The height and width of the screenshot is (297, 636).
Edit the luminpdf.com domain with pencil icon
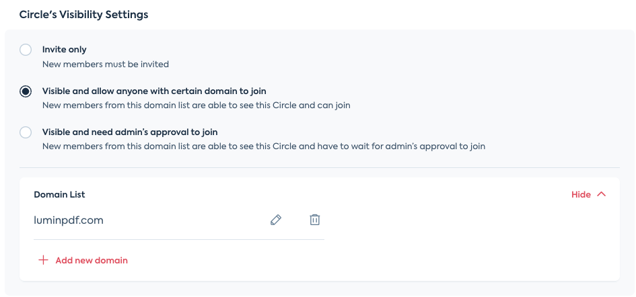276,220
